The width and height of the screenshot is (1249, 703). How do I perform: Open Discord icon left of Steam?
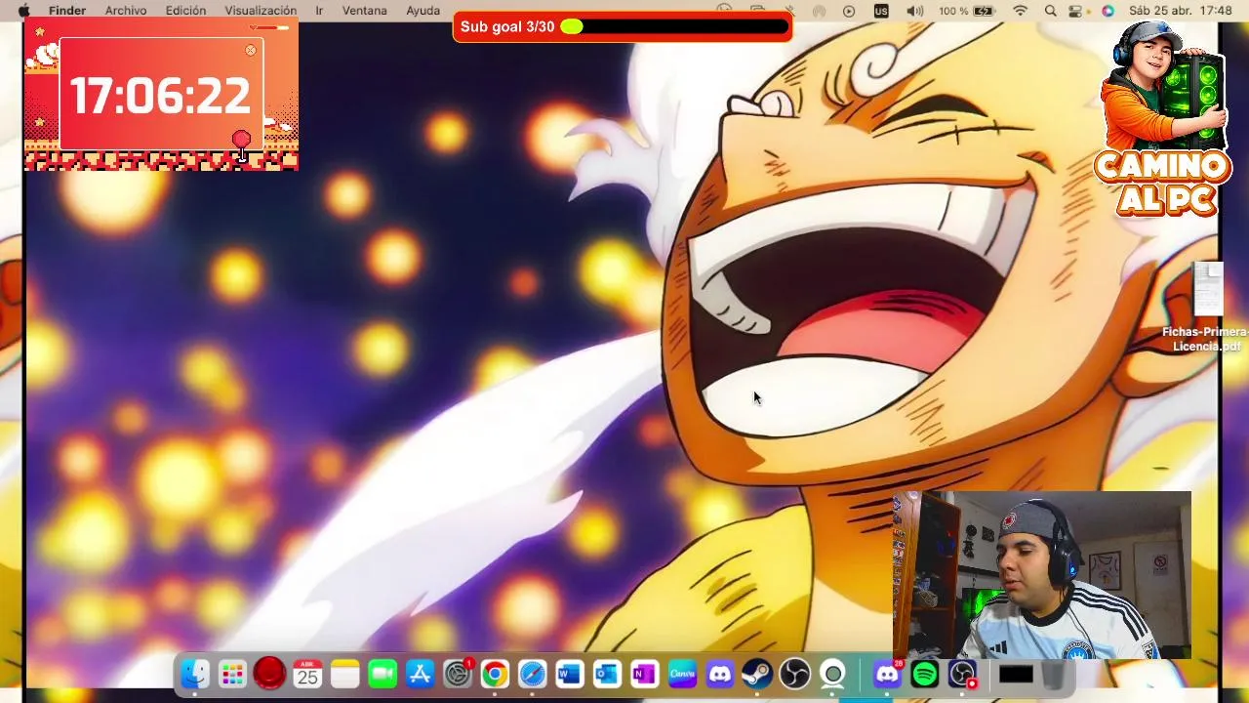click(719, 674)
